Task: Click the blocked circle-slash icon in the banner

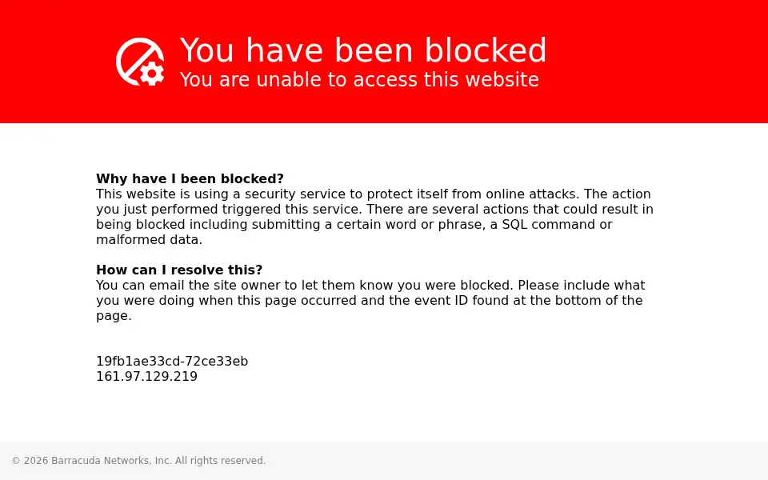Action: pos(139,62)
